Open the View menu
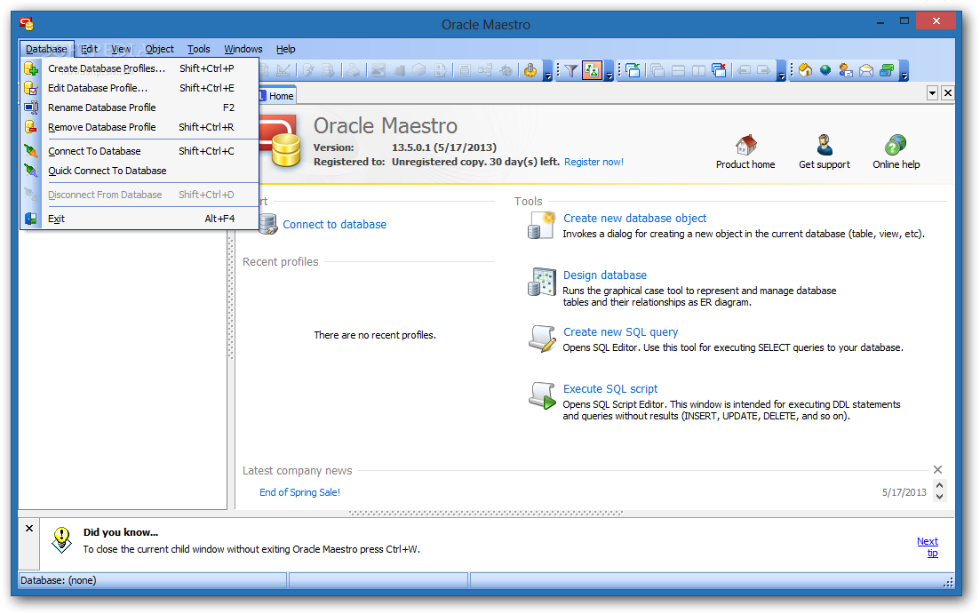The width and height of the screenshot is (980, 614). click(121, 49)
